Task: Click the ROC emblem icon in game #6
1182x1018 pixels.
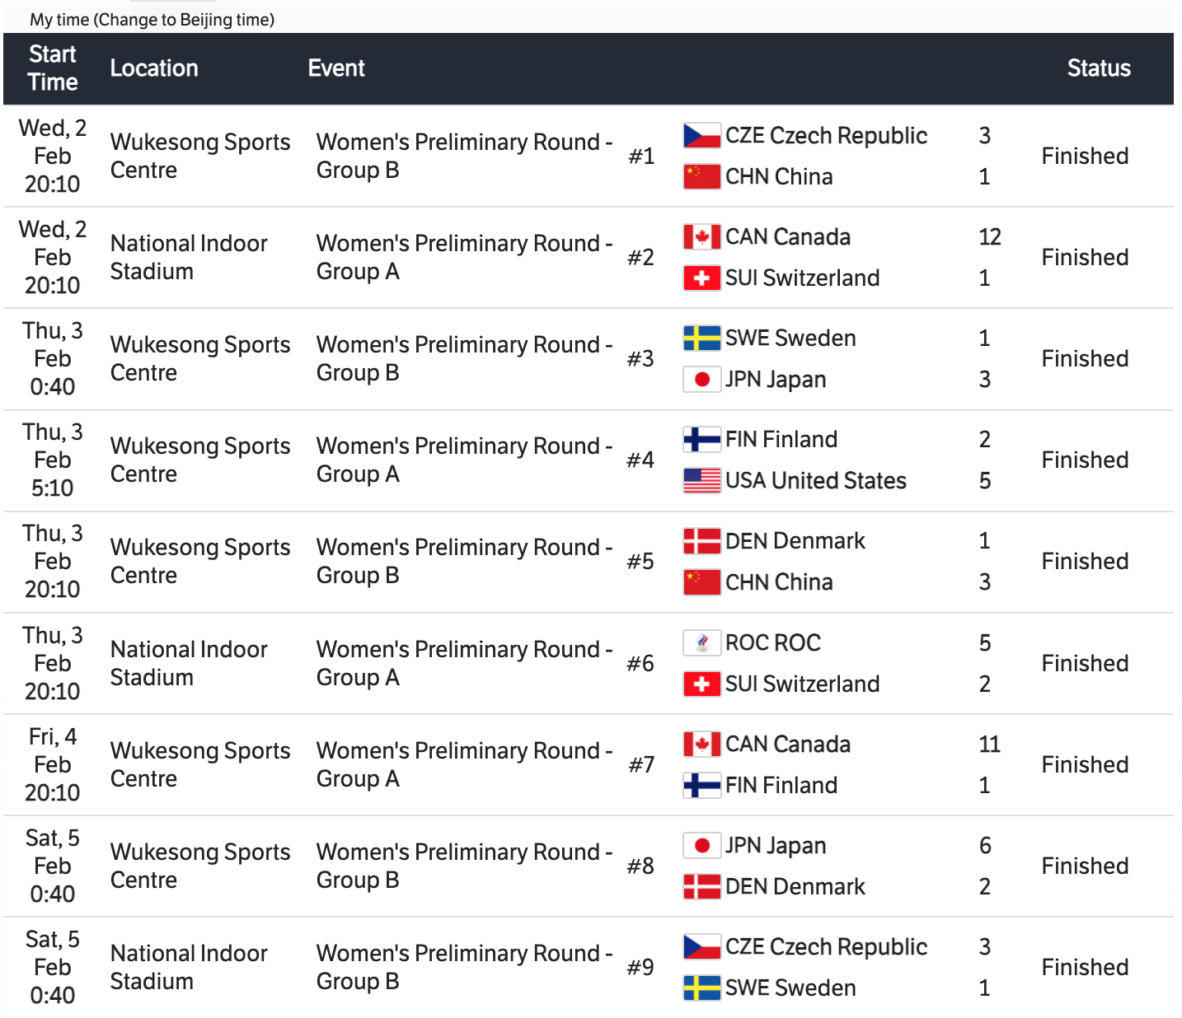Action: tap(701, 643)
